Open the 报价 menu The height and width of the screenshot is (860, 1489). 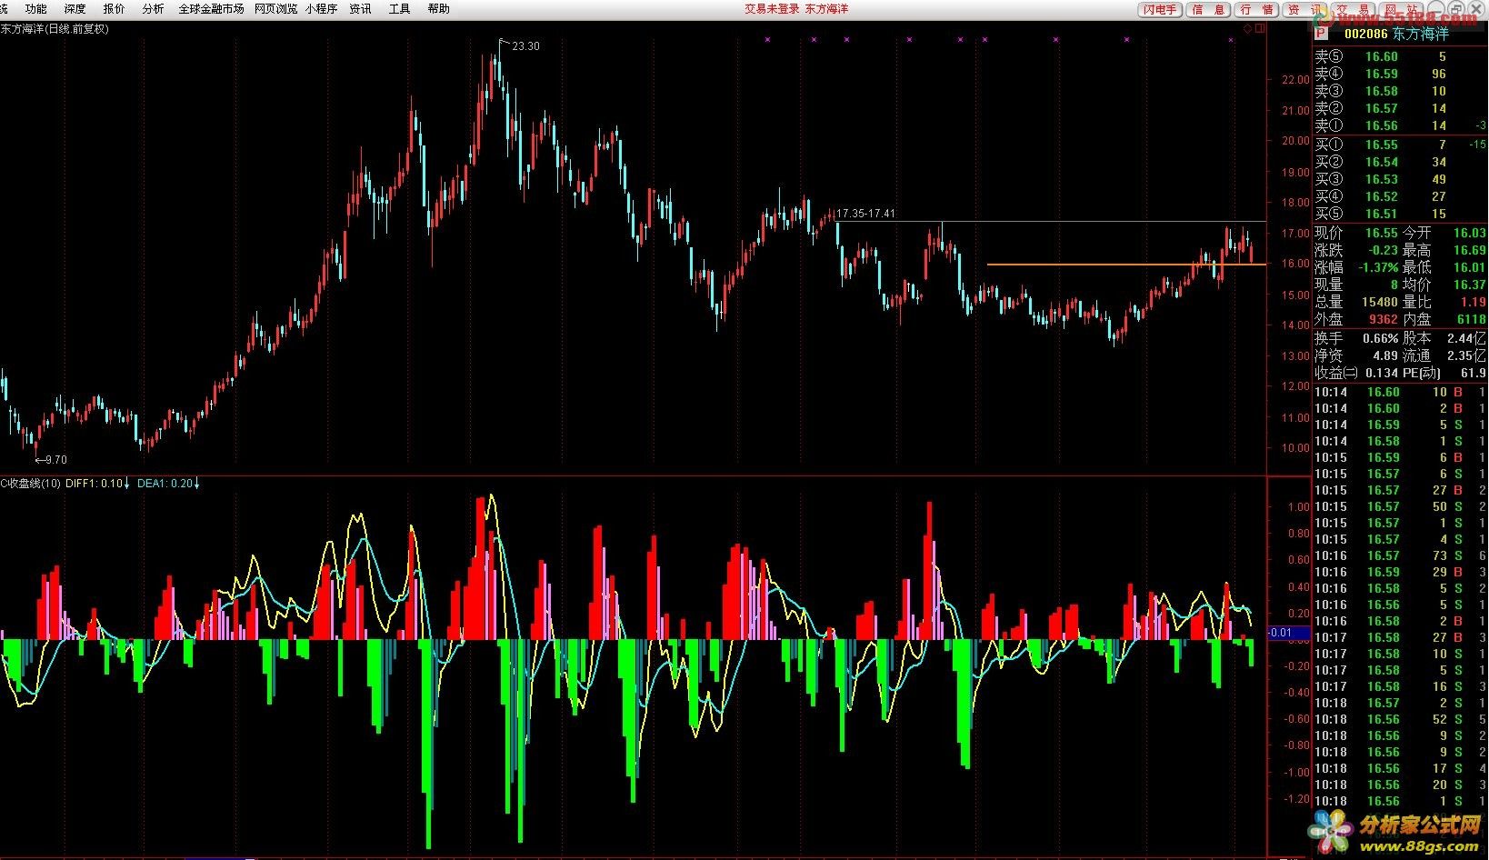coord(115,9)
